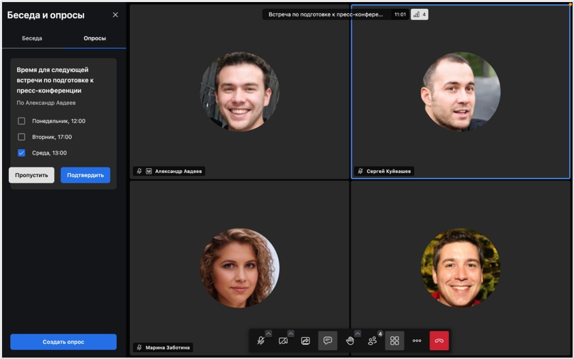Click muted mic icon beside Сергей Куйвашев
The width and height of the screenshot is (574, 359).
click(360, 171)
